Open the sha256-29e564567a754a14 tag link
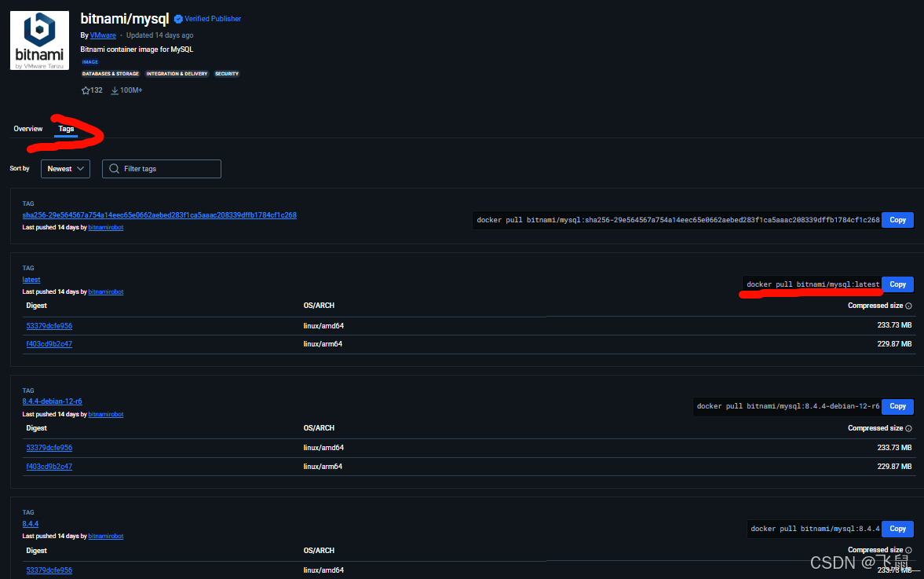 pos(159,215)
